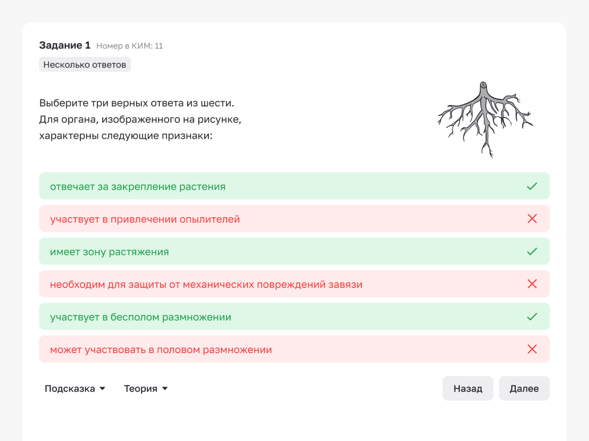The height and width of the screenshot is (441, 589).
Task: Click the root system illustration
Action: coord(484,119)
